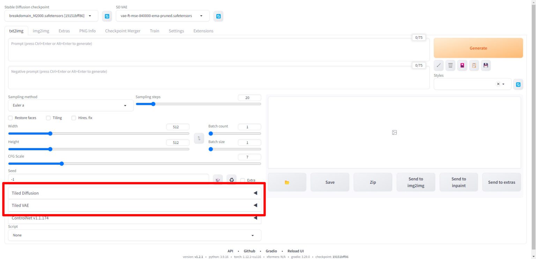Open the Sampling method dropdown
536x259 pixels.
point(70,105)
